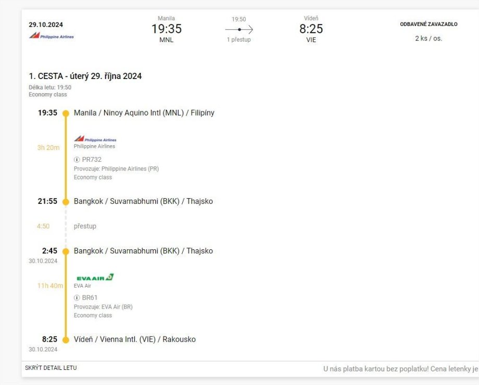Click the 4:50 přestup layover row

pyautogui.click(x=85, y=226)
